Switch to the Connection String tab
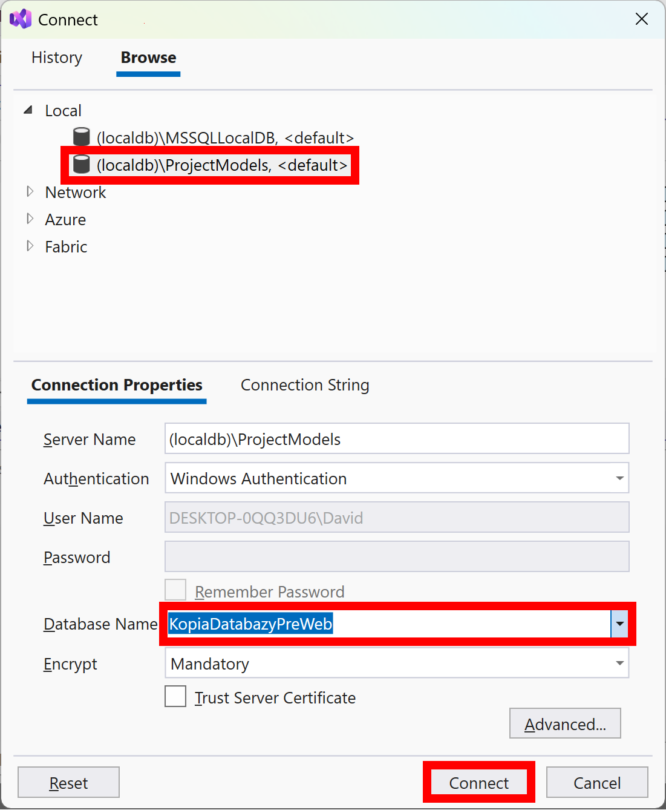This screenshot has width=666, height=810. click(x=305, y=385)
